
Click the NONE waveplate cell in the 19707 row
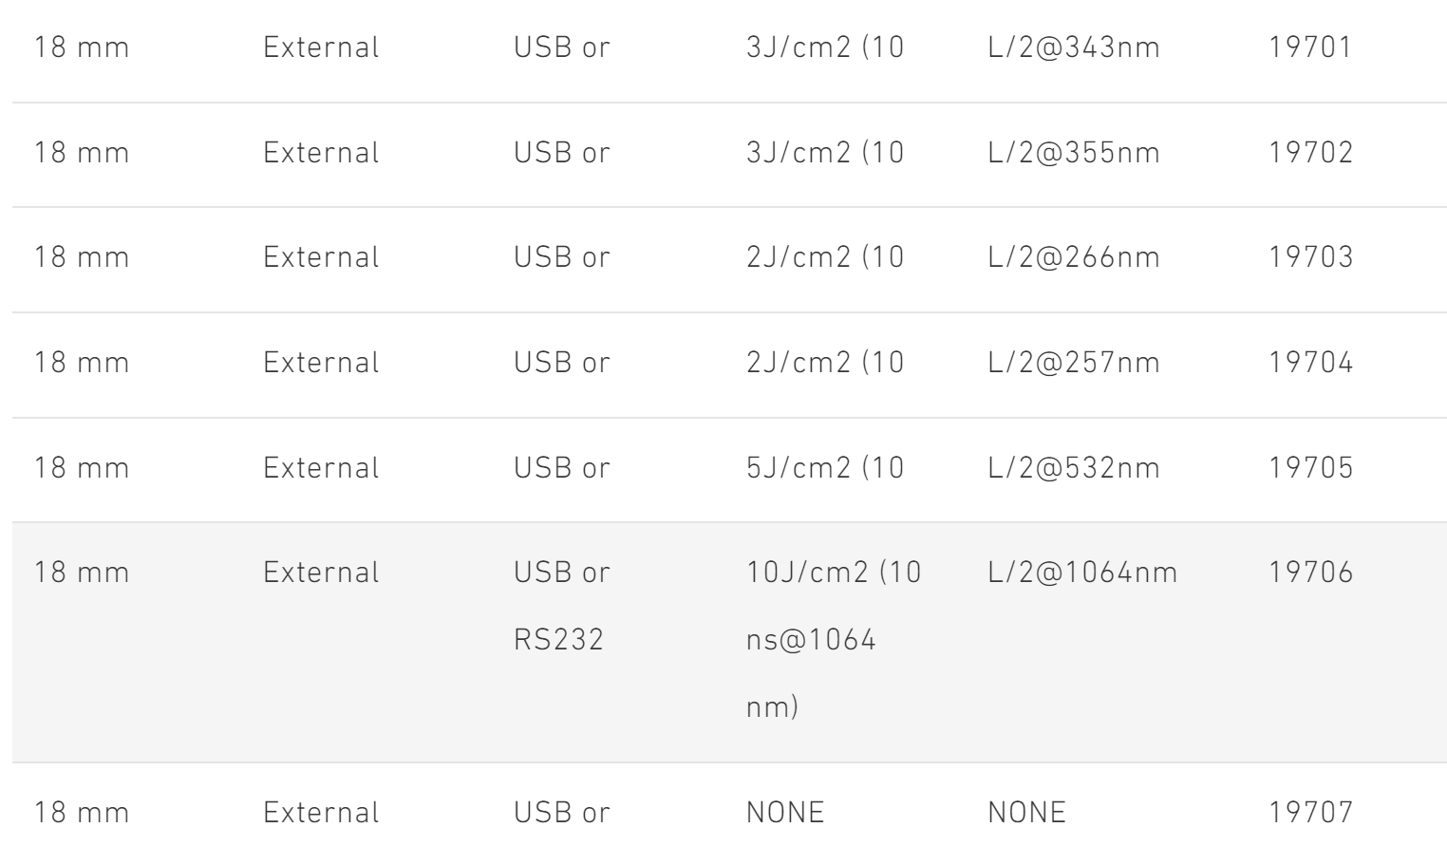tap(1027, 813)
